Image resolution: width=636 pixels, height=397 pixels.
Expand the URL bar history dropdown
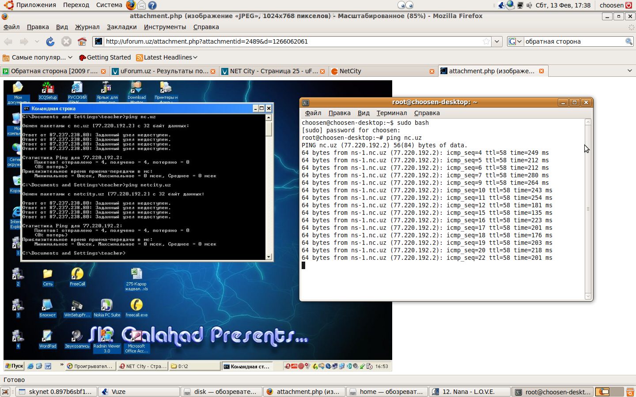[497, 41]
